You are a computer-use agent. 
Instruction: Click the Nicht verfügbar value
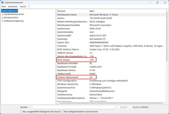[x=97, y=22]
